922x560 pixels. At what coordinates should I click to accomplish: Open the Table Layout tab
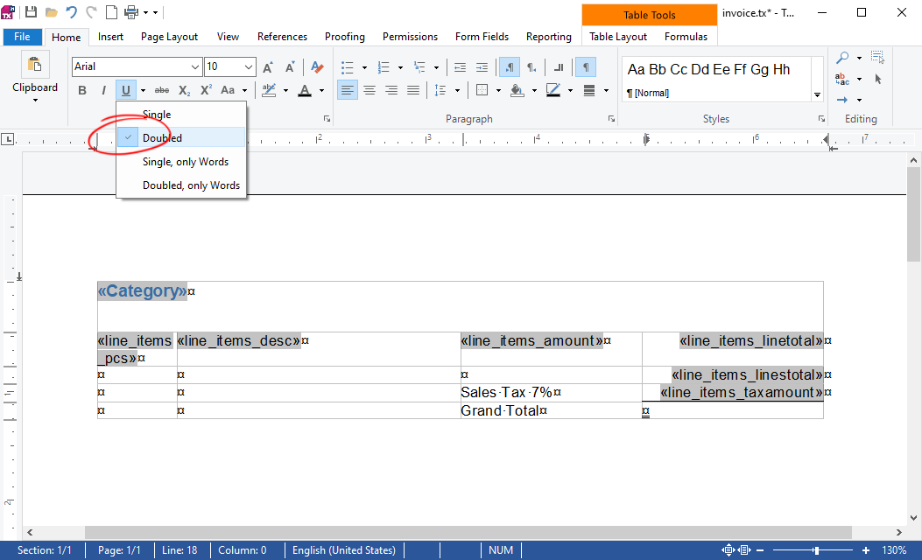(x=618, y=37)
